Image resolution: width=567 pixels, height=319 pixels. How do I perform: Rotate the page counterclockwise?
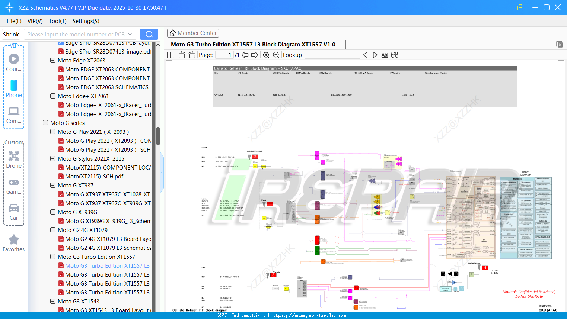pyautogui.click(x=181, y=55)
